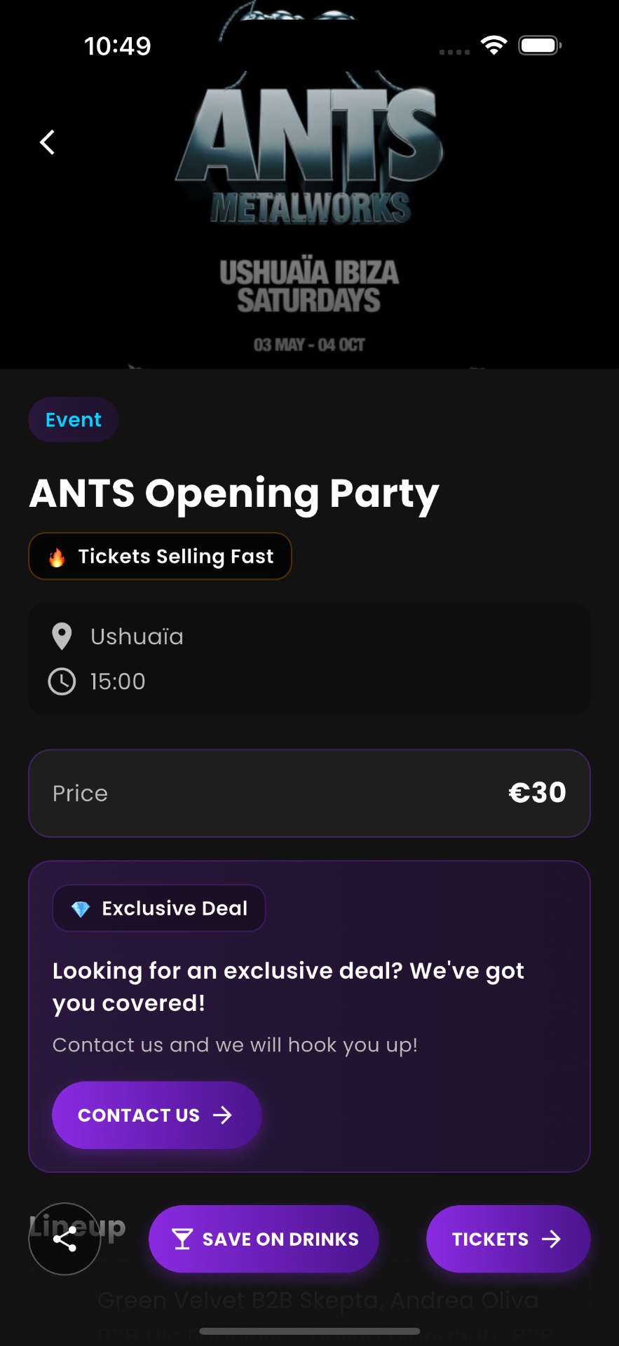Tap the location pin icon

coord(62,637)
